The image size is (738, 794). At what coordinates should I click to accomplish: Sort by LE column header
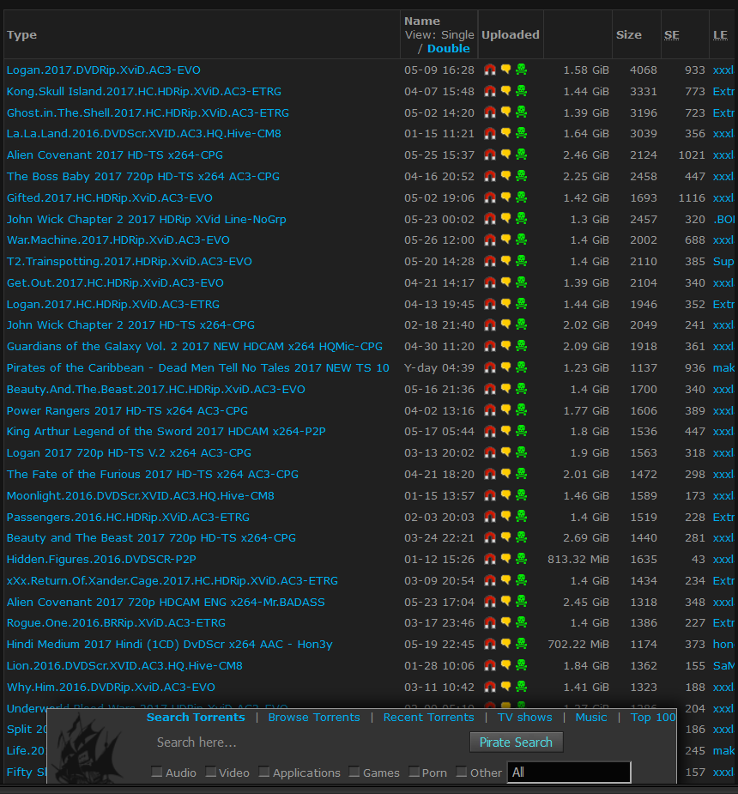(x=720, y=35)
